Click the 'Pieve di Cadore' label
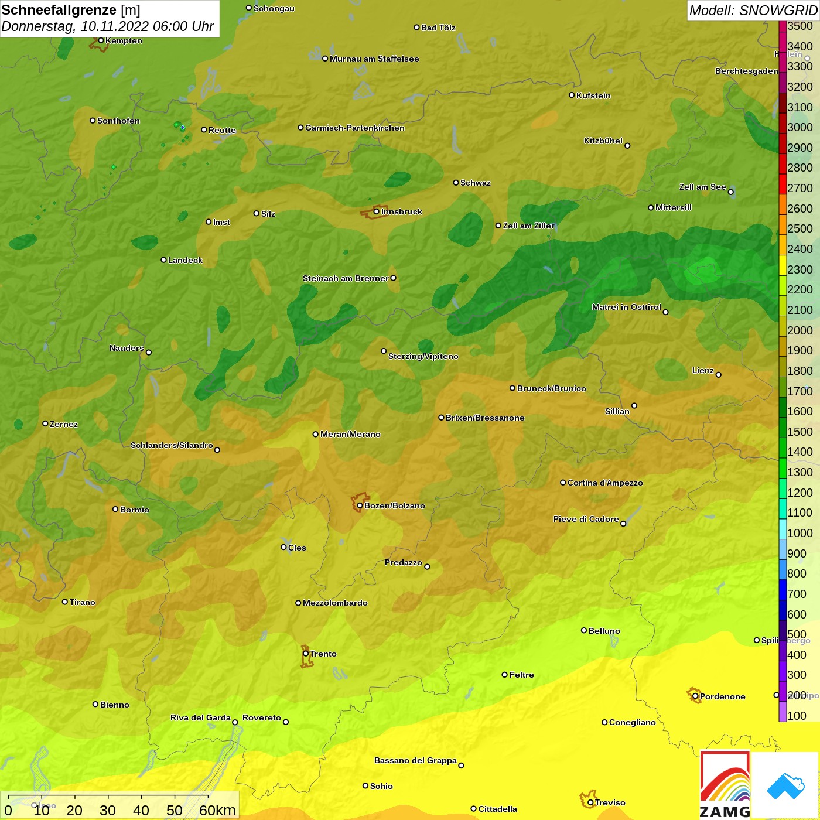The height and width of the screenshot is (820, 820). tap(586, 519)
